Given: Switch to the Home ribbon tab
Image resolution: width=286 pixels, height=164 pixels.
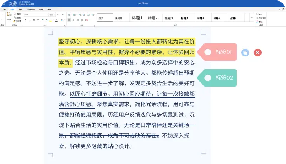Looking at the screenshot, I should 12,9.
